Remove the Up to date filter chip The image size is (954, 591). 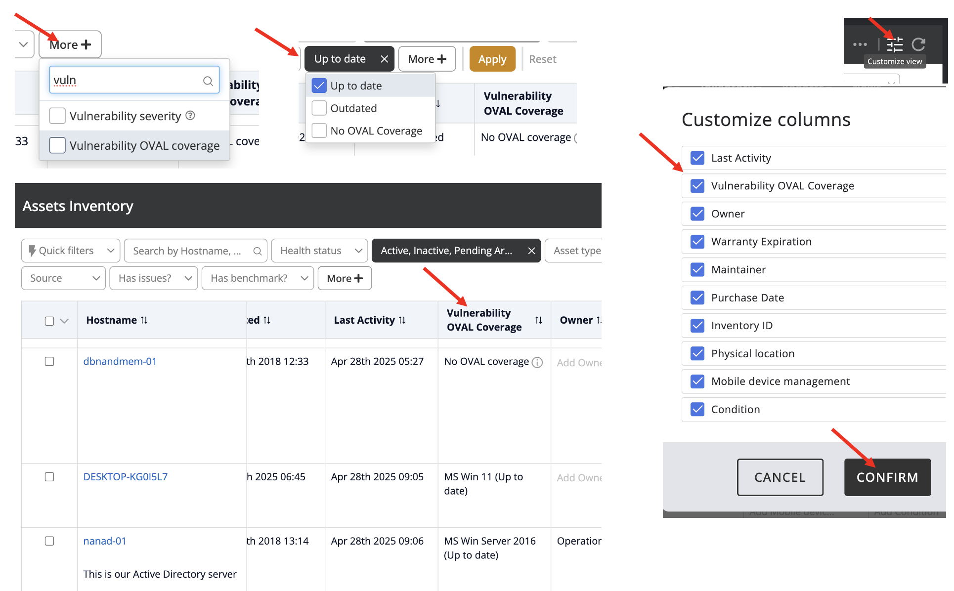(x=384, y=59)
